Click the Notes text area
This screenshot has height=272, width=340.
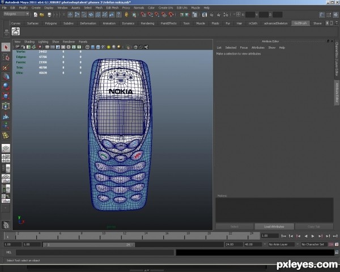click(x=274, y=210)
